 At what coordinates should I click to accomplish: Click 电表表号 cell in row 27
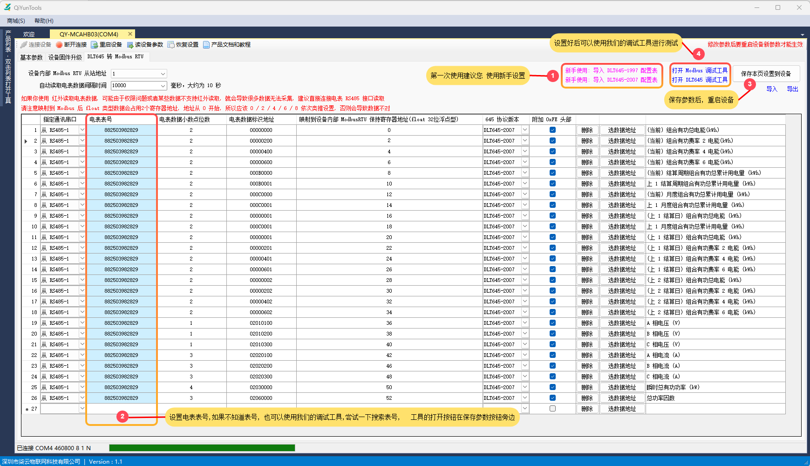click(121, 408)
